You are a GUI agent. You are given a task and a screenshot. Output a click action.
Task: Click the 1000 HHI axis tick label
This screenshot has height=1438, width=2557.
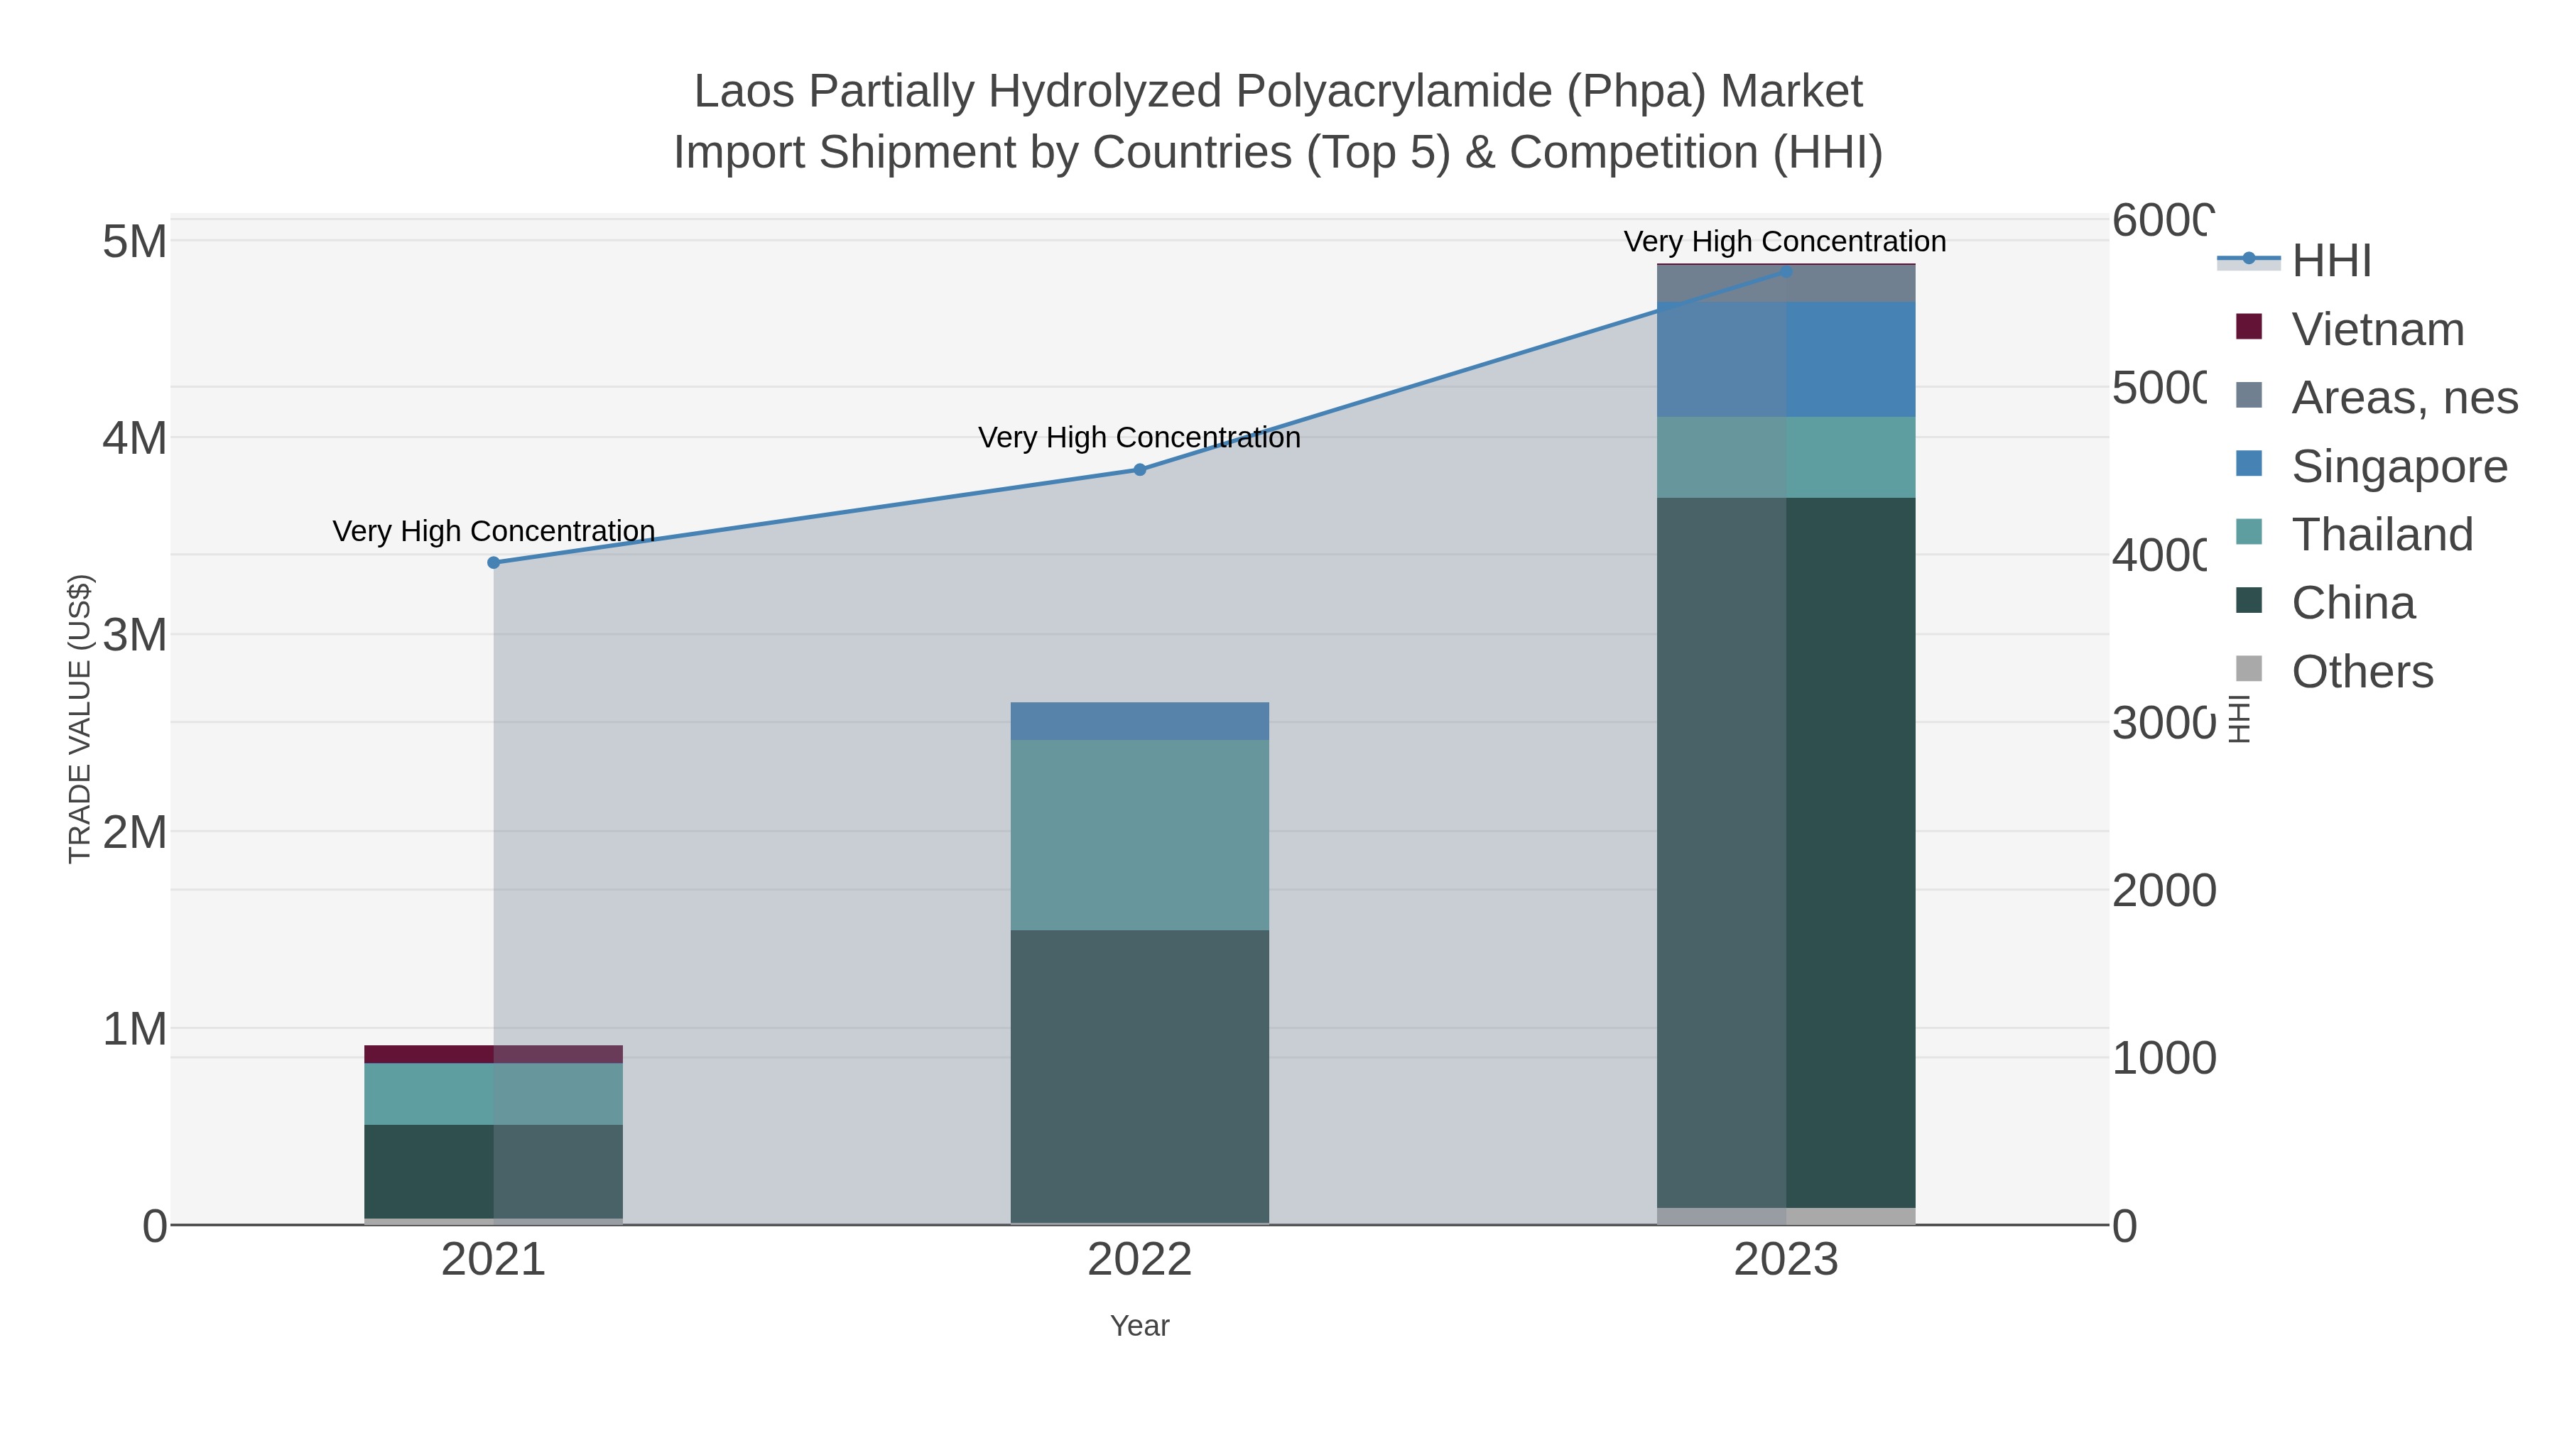(2164, 1059)
